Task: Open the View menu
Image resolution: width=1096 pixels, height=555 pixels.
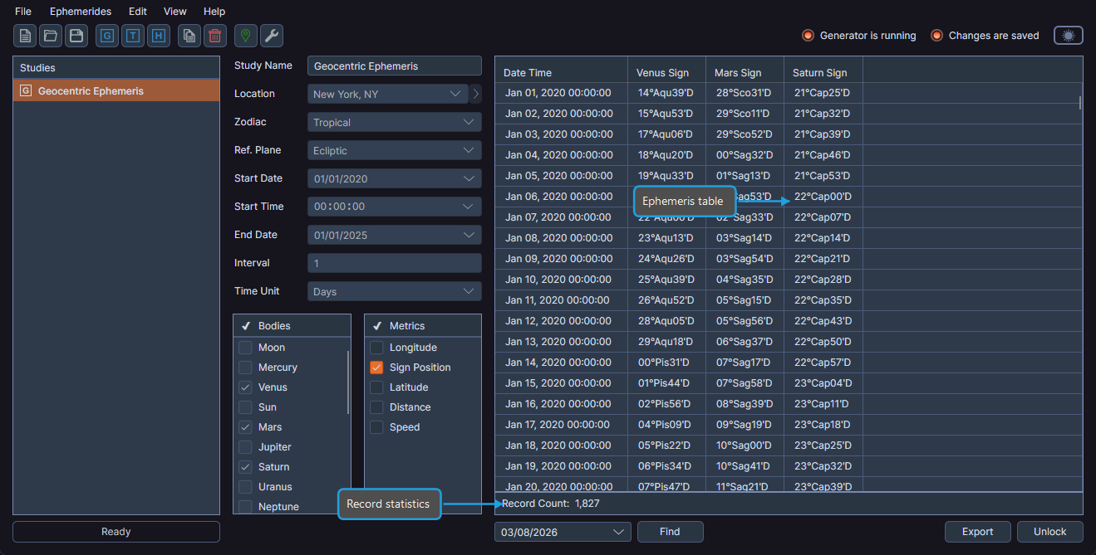Action: point(174,11)
